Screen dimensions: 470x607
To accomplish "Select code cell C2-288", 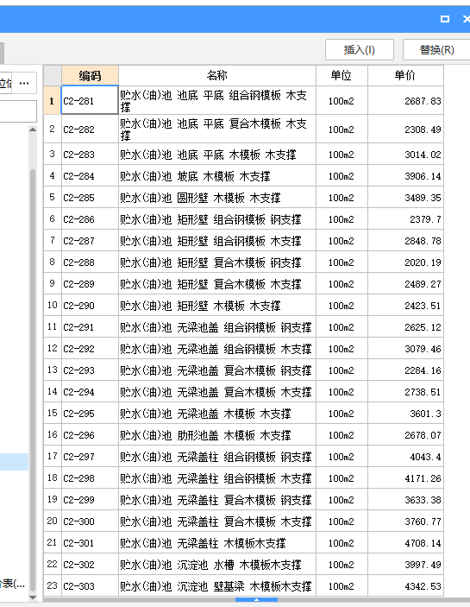I will [x=90, y=262].
